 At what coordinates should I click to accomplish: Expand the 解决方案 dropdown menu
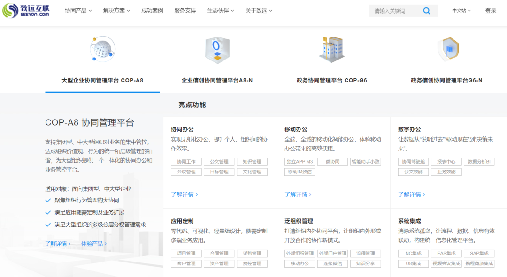[x=116, y=11]
